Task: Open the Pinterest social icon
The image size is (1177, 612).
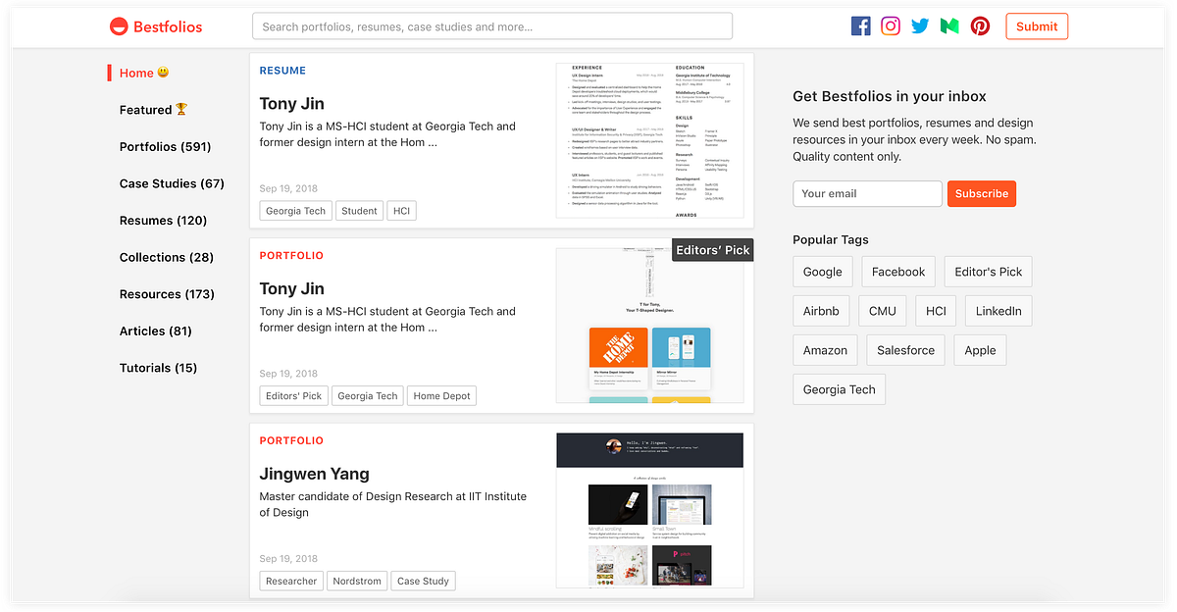Action: click(980, 25)
